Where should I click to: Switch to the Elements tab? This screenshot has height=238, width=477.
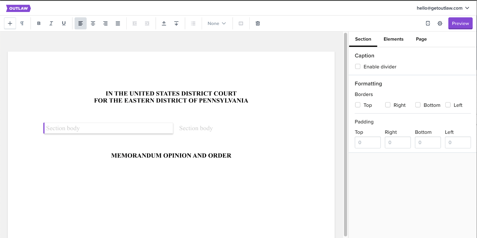pos(393,39)
